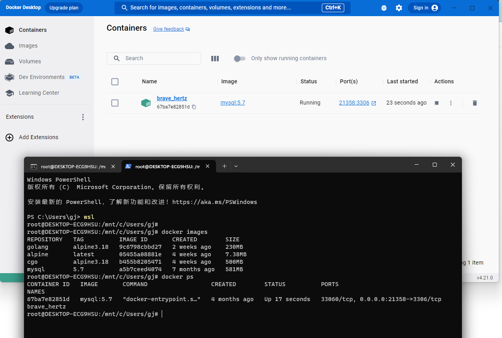Screen dimensions: 502x338
Task: Click the external link icon beside port
Action: (374, 103)
